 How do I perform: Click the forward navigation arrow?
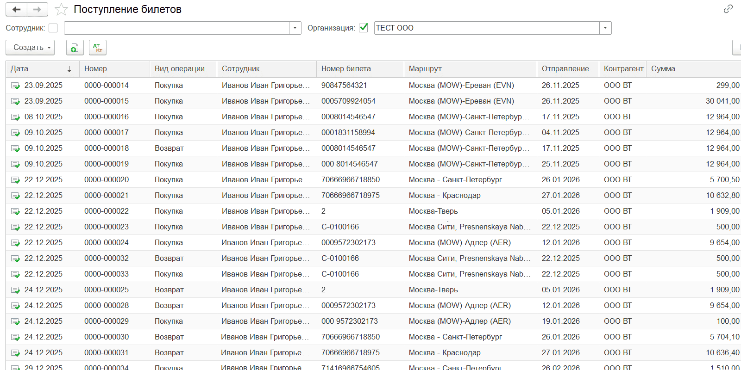coord(38,9)
